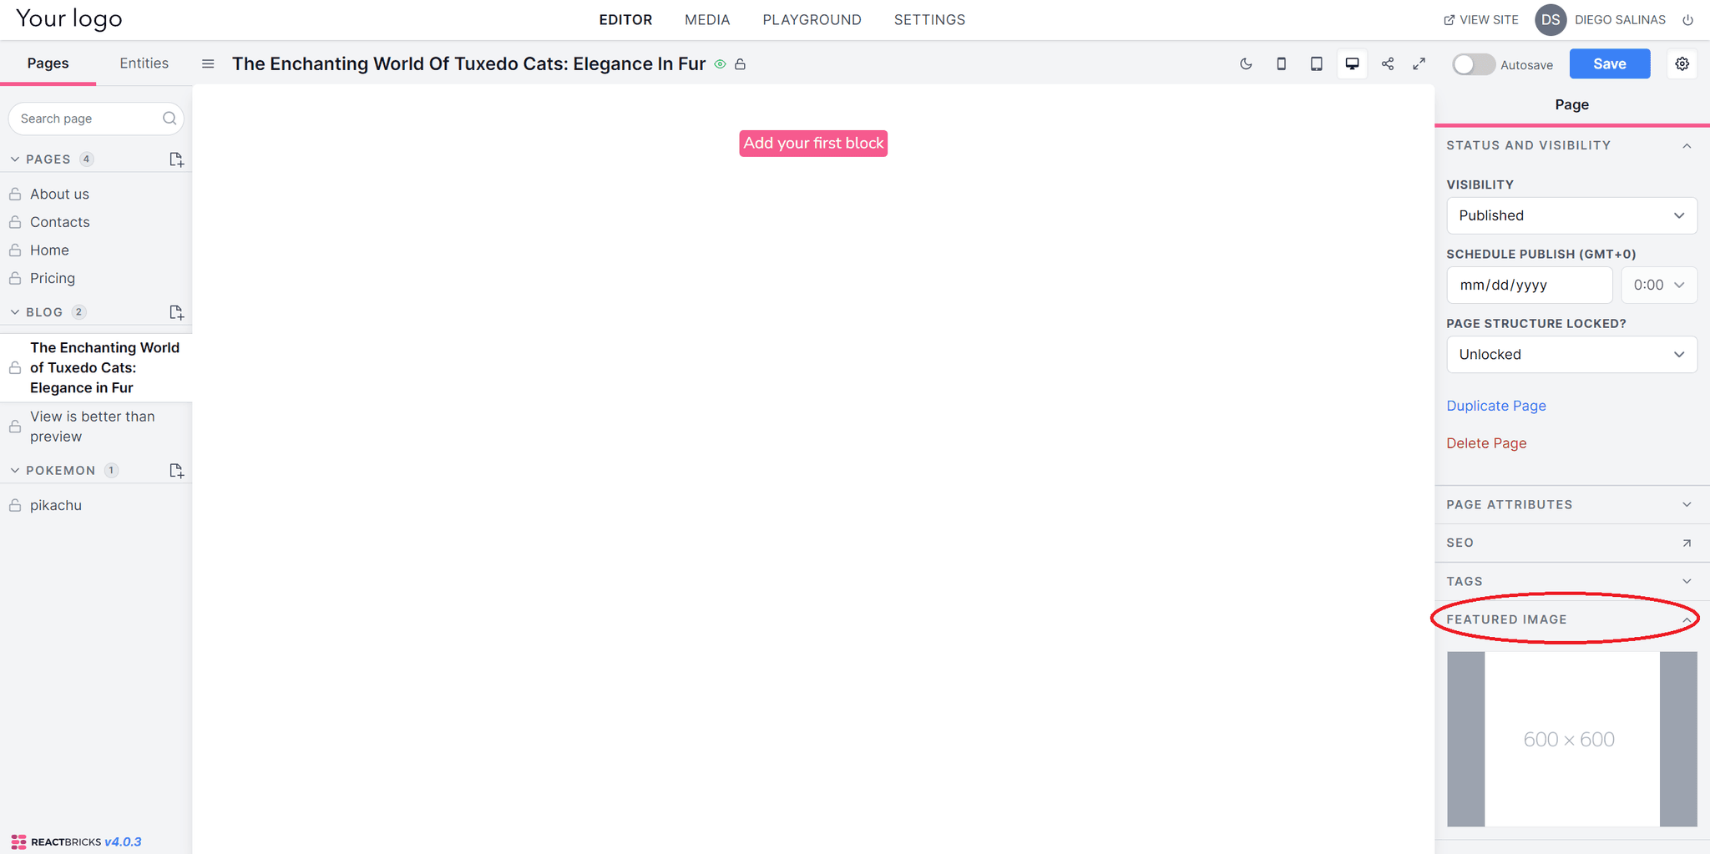1710x854 pixels.
Task: Click lock icon beside Pricing
Action: (x=15, y=278)
